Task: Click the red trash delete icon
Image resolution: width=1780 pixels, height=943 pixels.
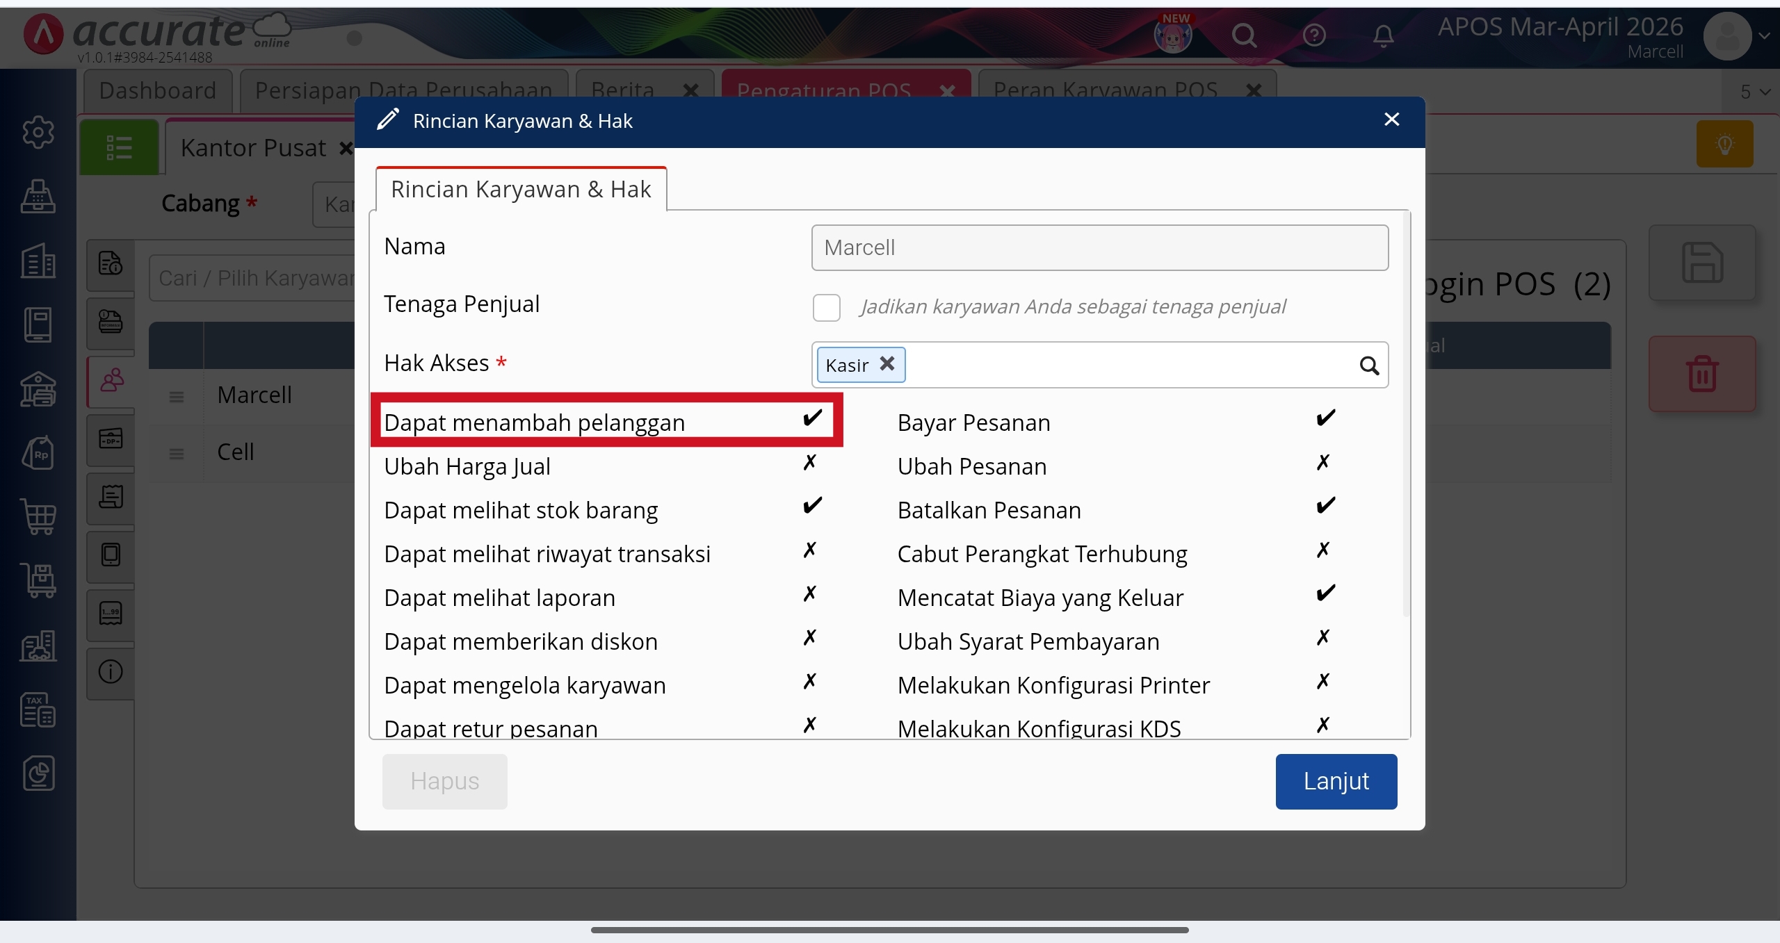Action: pyautogui.click(x=1702, y=374)
